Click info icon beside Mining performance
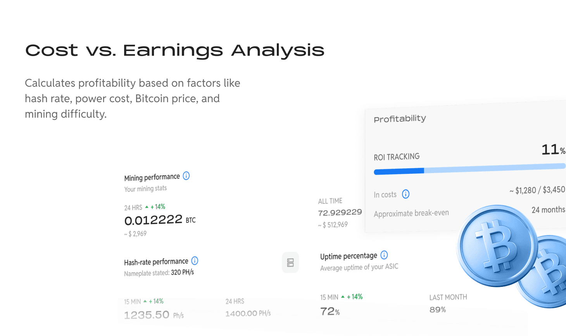The height and width of the screenshot is (336, 566). [186, 176]
